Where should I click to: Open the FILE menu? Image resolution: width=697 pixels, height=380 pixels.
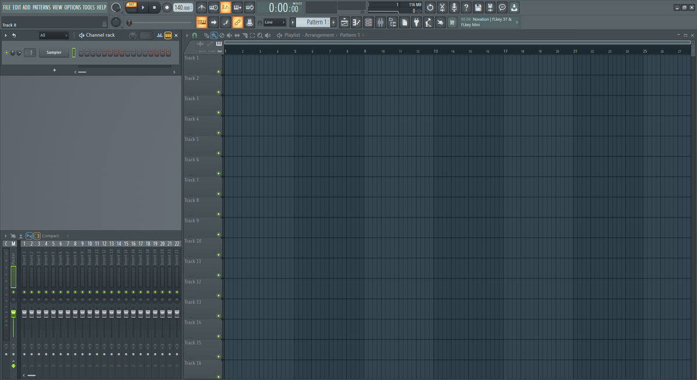click(x=7, y=8)
